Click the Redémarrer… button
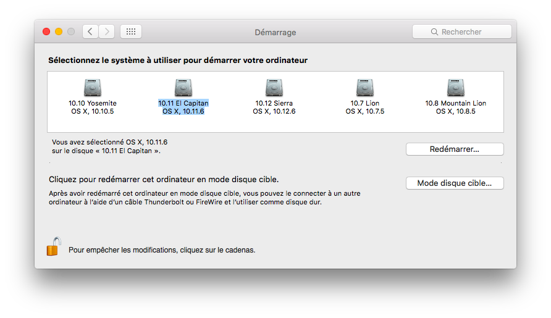The height and width of the screenshot is (318, 551). [455, 149]
